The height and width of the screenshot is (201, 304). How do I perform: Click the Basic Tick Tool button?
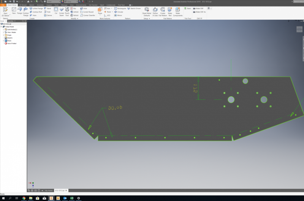click(x=188, y=8)
